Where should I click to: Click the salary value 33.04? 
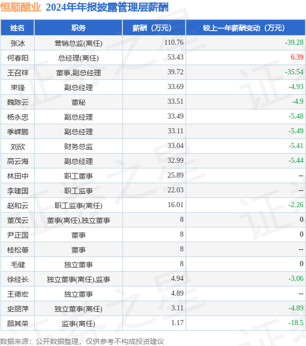click(175, 146)
